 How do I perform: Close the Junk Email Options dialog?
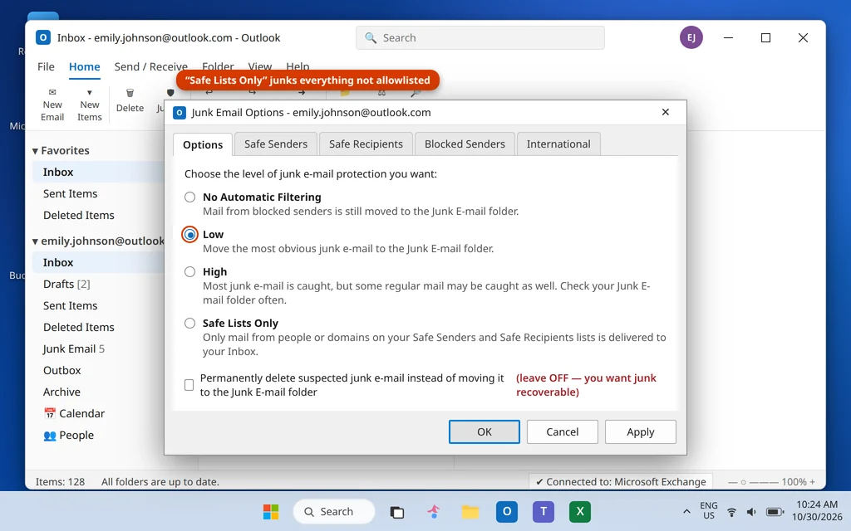click(666, 112)
